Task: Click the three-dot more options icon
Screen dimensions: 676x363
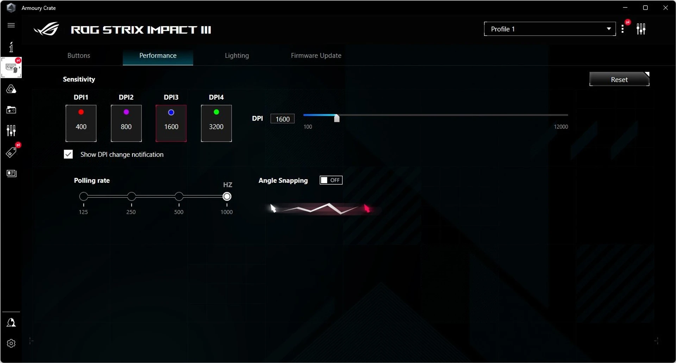Action: coord(623,29)
